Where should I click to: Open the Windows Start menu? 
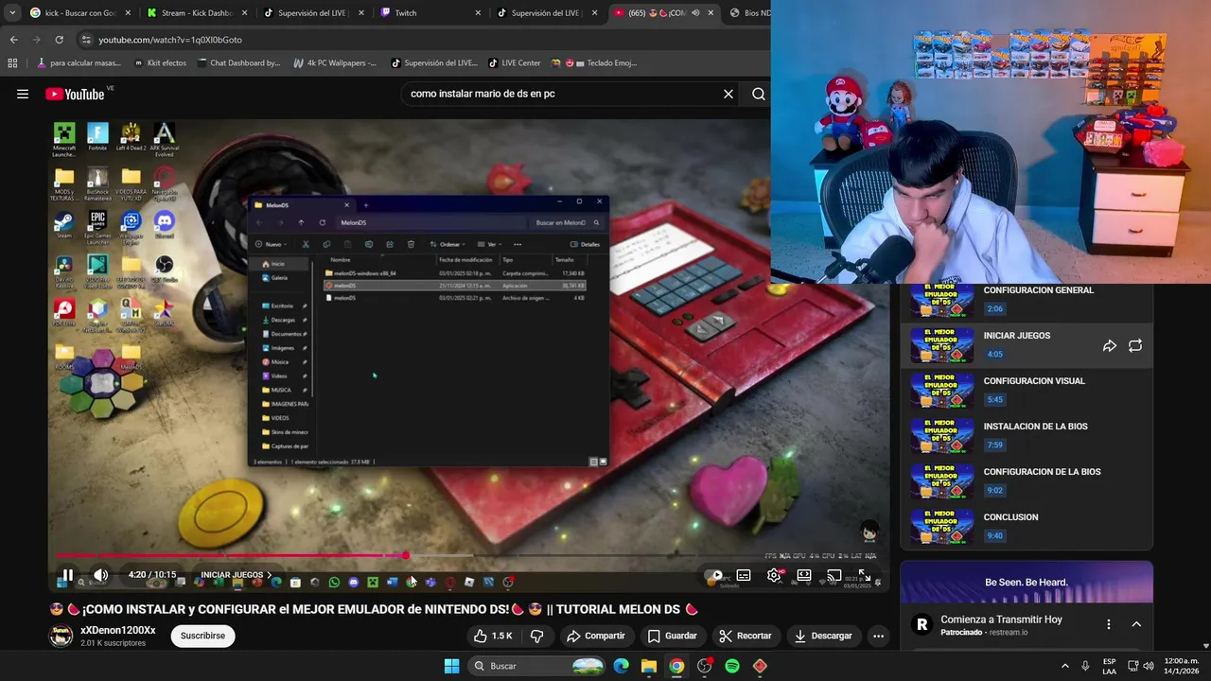pos(451,666)
